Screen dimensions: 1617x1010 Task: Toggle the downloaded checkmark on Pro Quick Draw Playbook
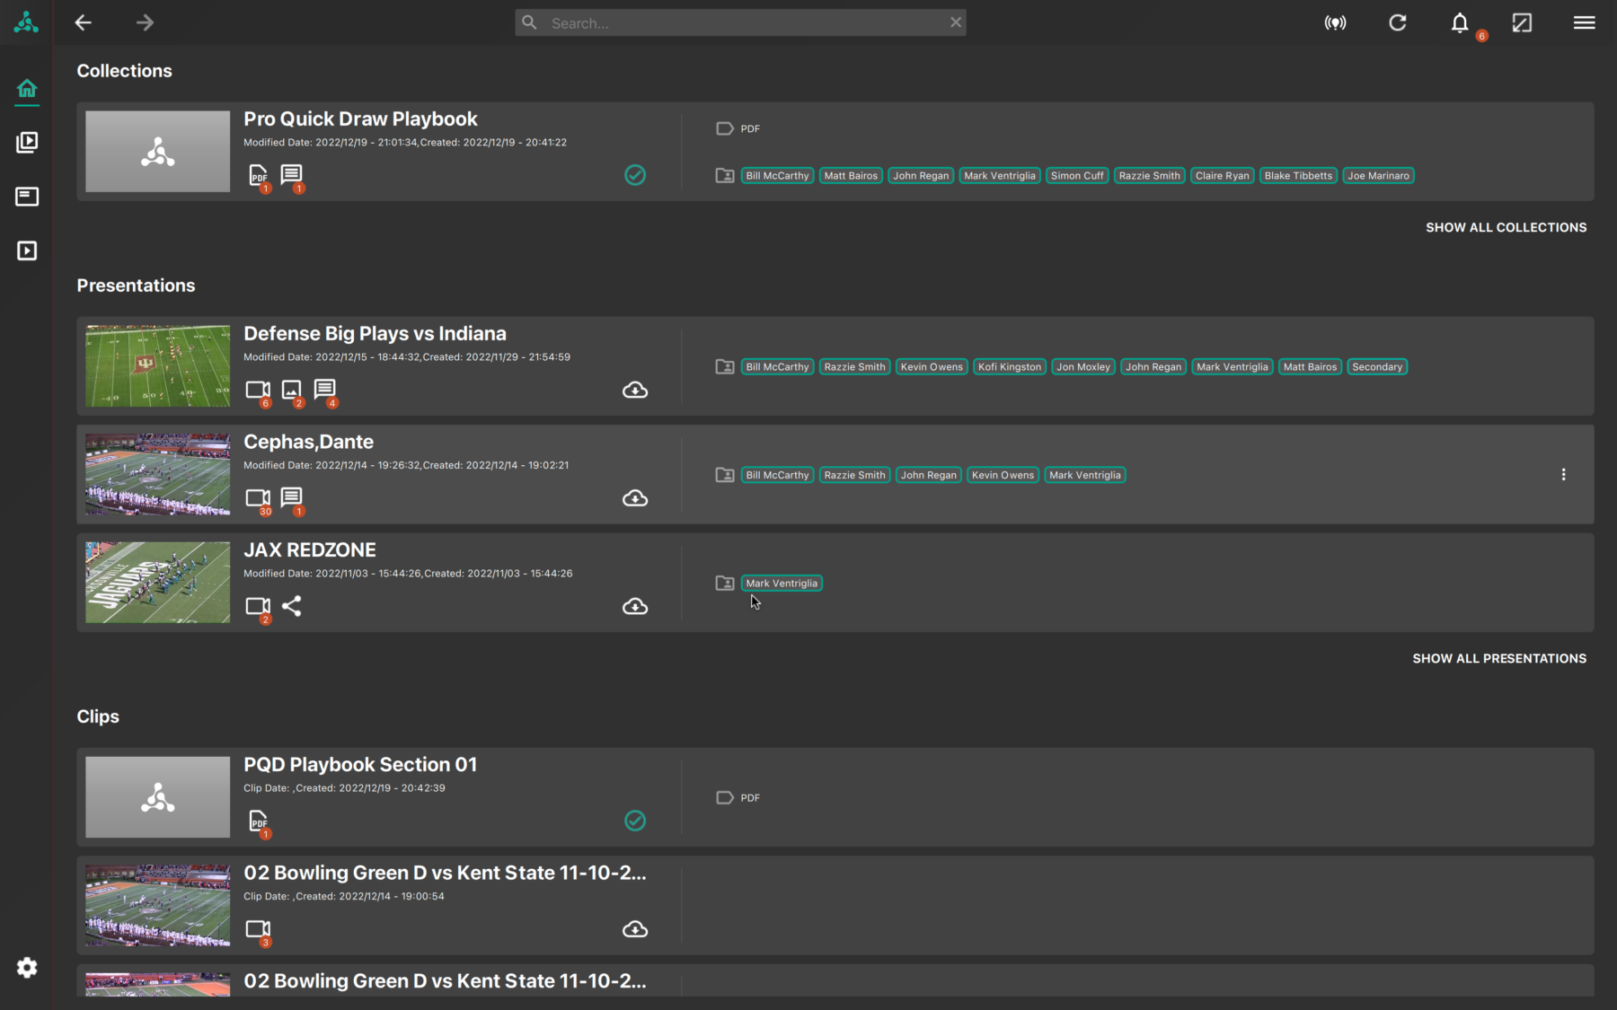635,175
